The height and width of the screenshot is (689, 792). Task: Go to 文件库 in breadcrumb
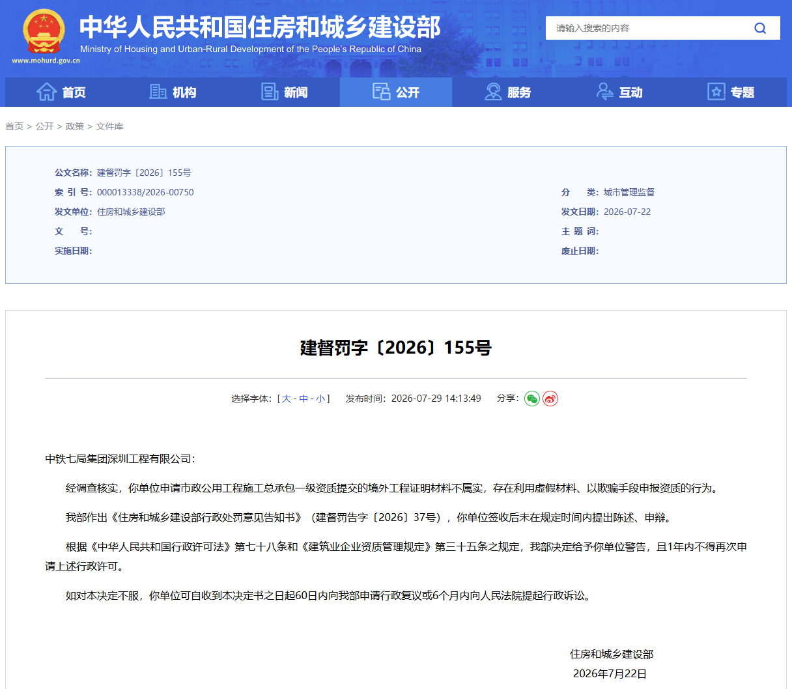click(x=109, y=126)
